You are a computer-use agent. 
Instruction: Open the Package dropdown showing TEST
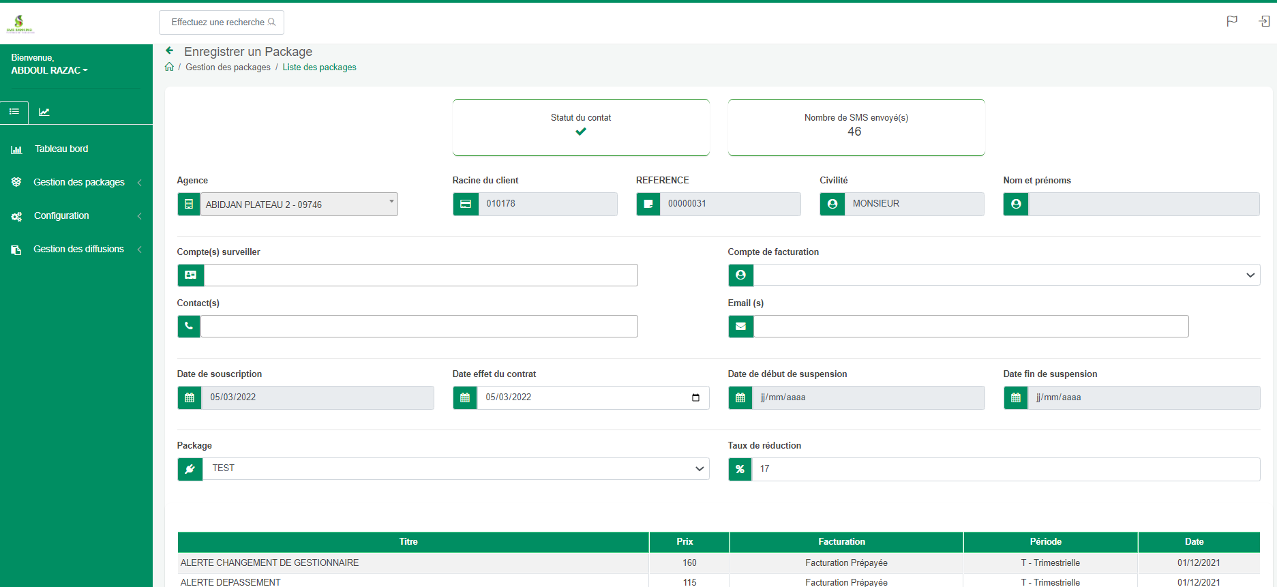pos(455,468)
